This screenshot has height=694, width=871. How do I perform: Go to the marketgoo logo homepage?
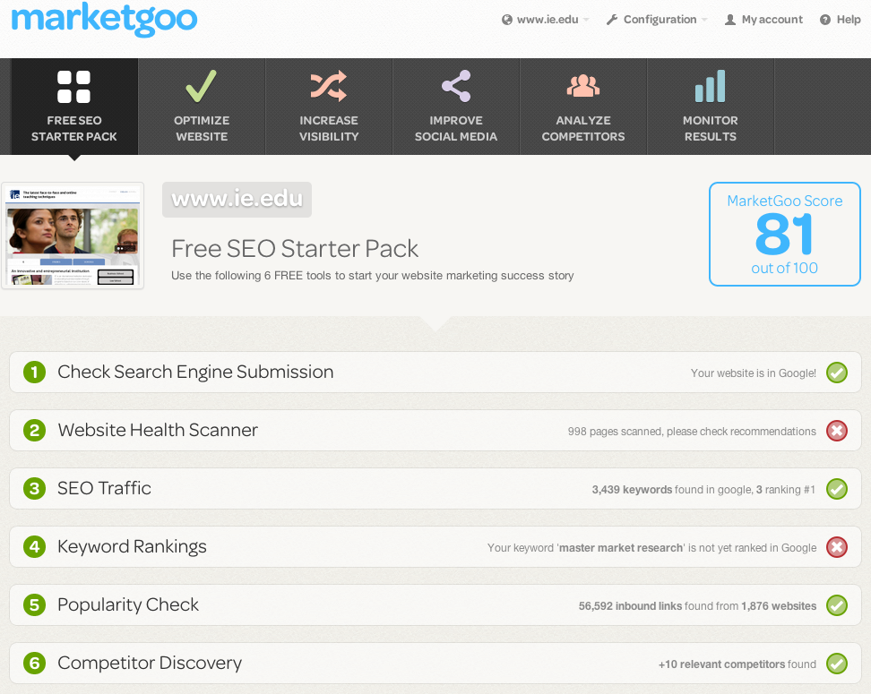(104, 20)
